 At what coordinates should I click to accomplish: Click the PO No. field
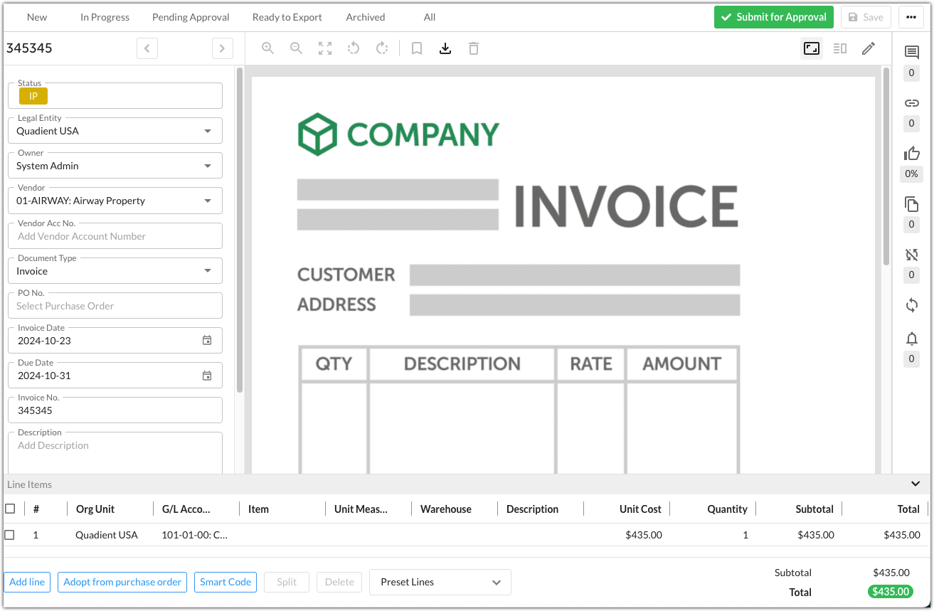(x=115, y=306)
